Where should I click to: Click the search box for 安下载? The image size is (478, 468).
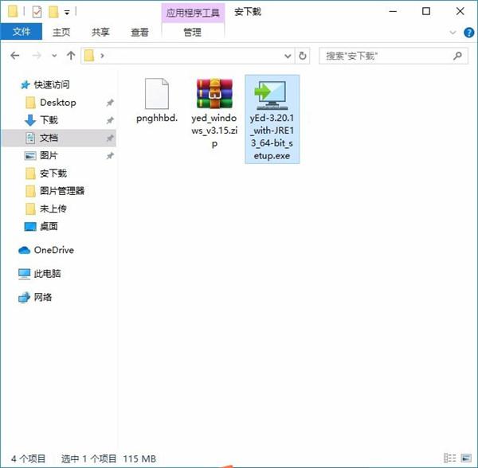(x=394, y=56)
